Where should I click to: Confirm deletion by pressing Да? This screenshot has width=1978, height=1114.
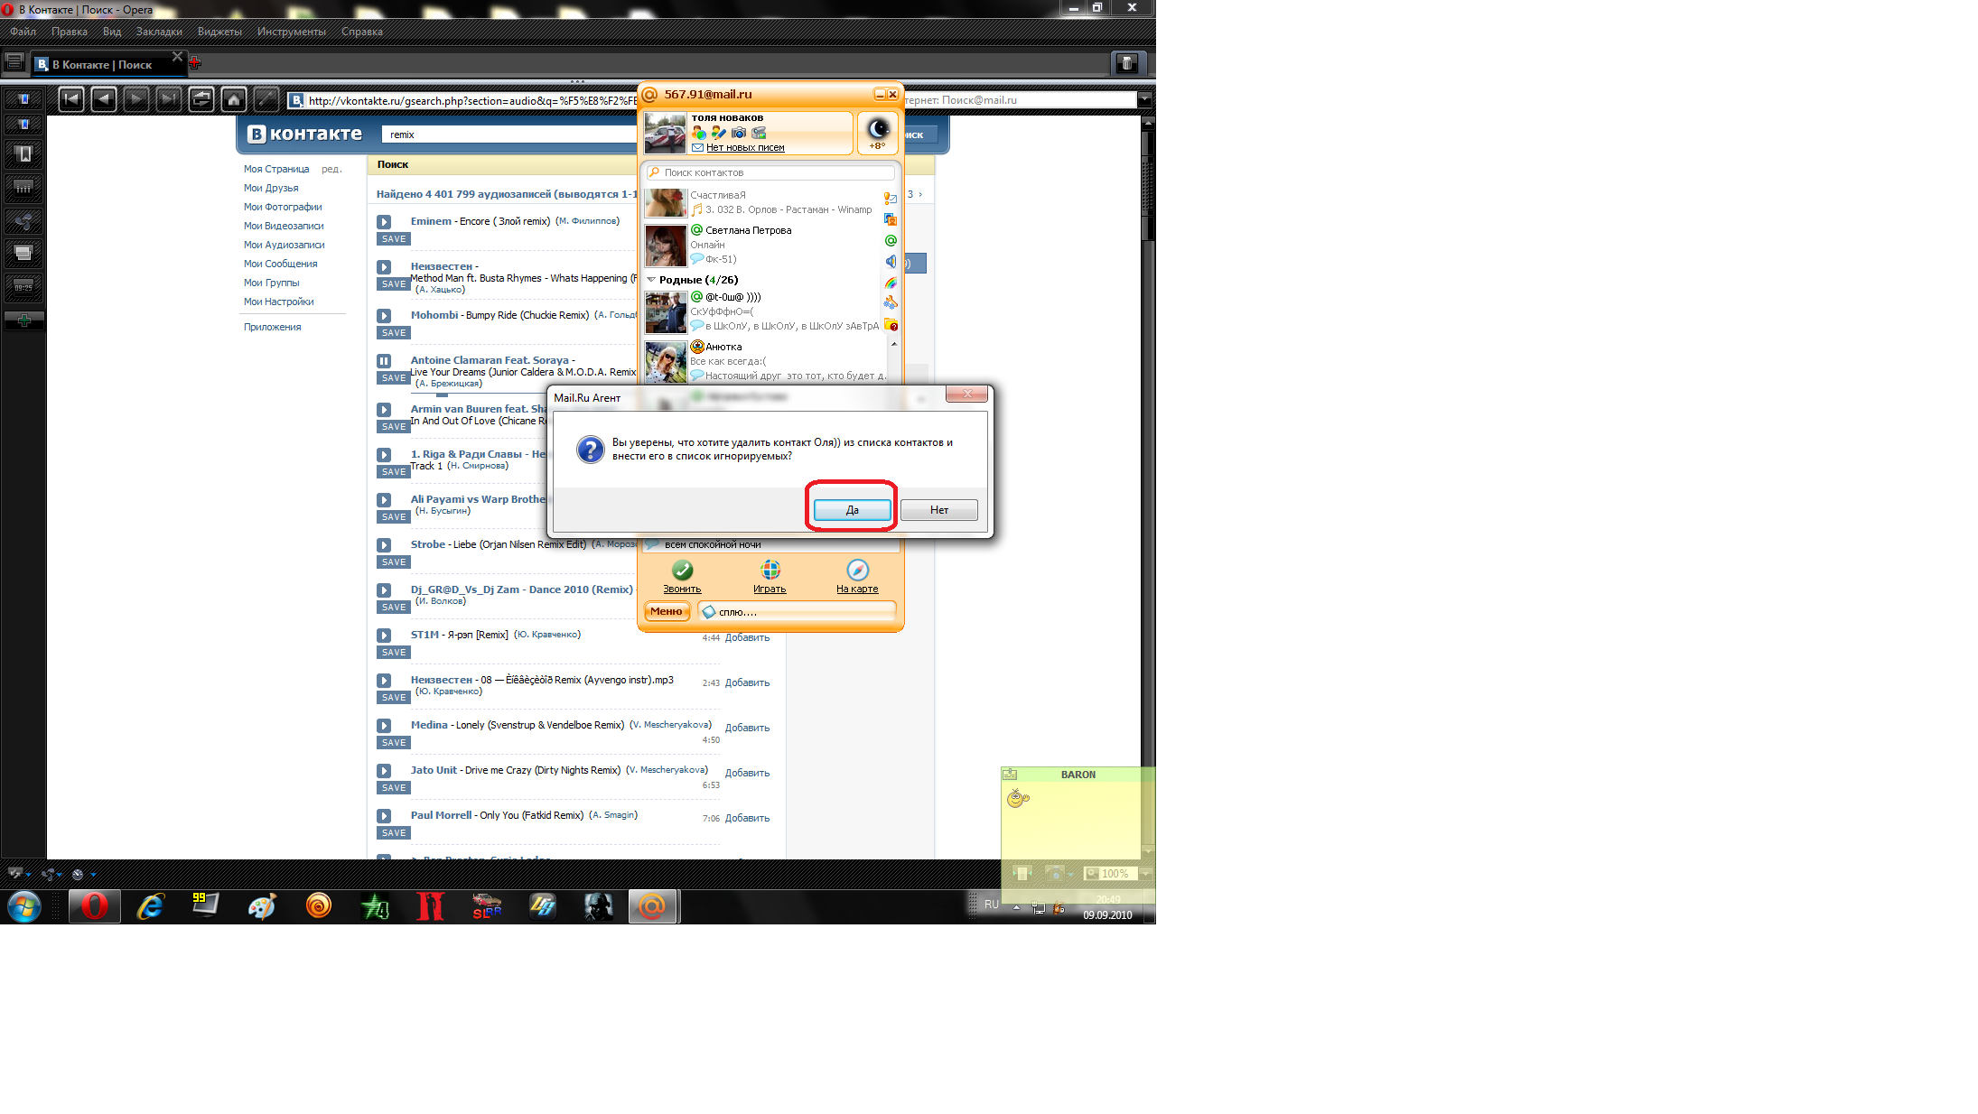point(852,510)
